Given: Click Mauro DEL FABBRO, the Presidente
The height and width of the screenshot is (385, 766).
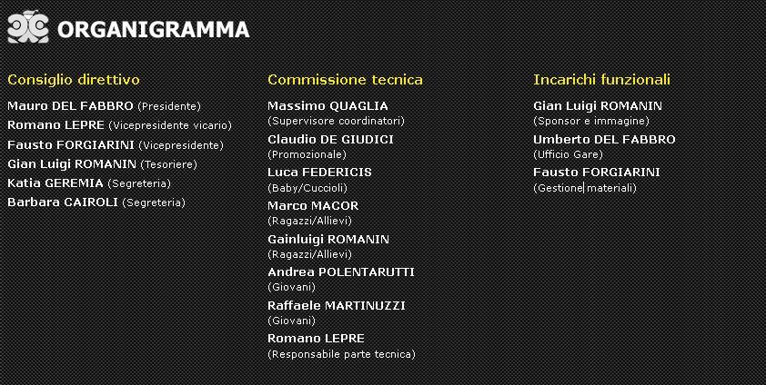Looking at the screenshot, I should [71, 106].
